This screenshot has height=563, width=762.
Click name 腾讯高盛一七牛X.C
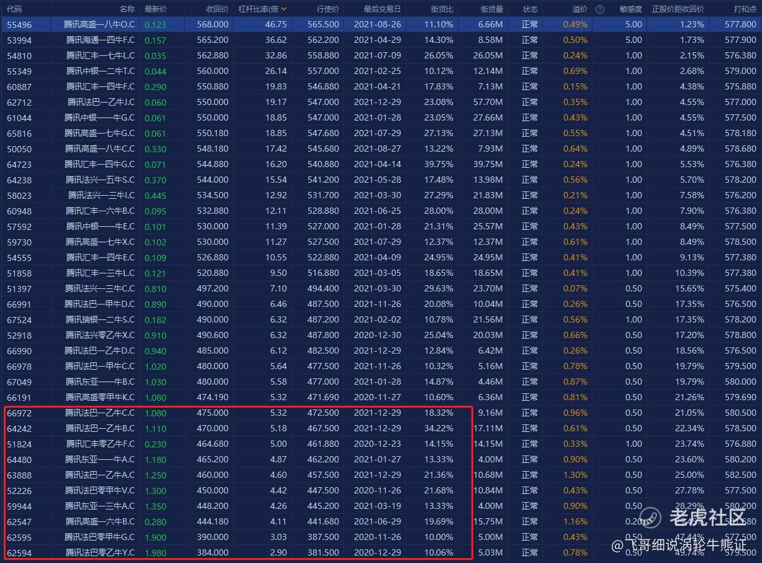99,242
